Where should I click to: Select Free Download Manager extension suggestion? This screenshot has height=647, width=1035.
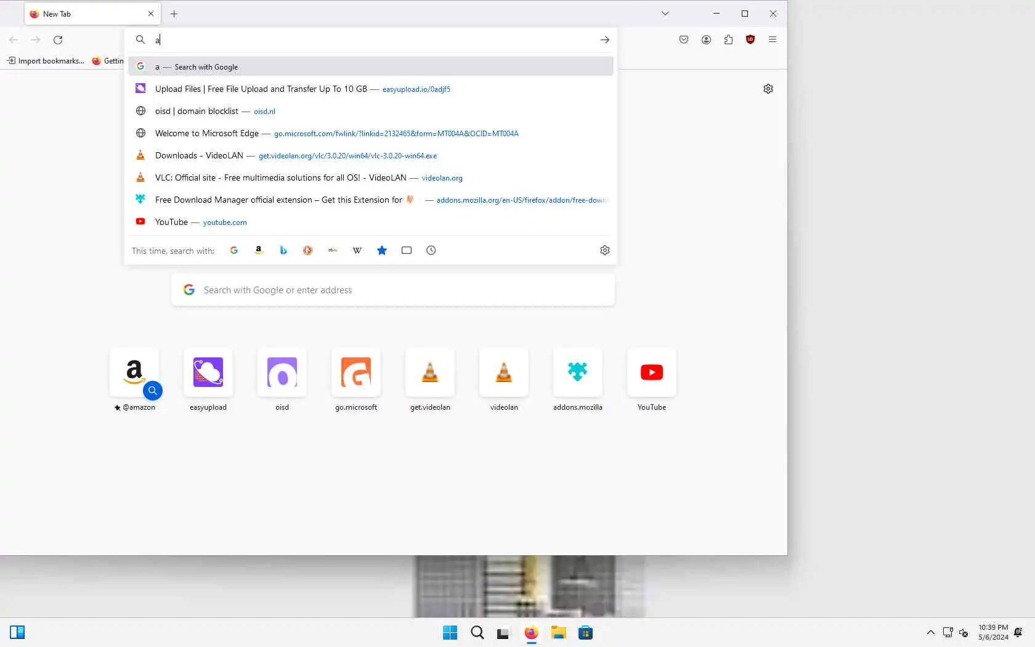[371, 200]
